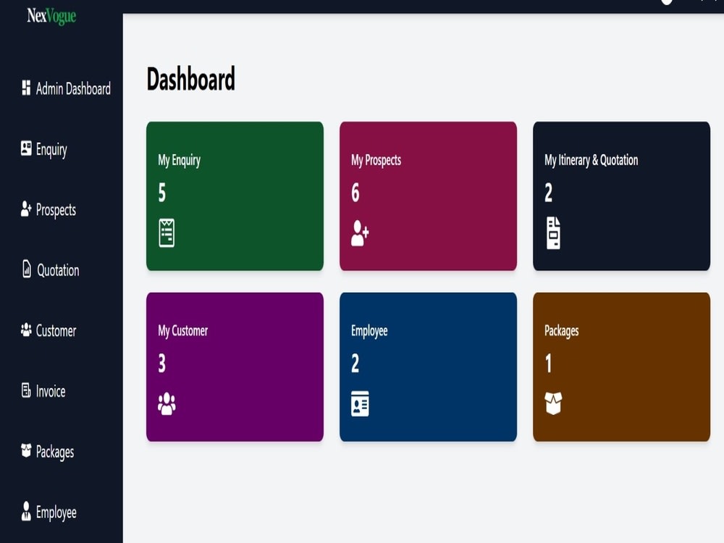Navigate to Customer in the sidebar
The image size is (724, 543).
click(49, 331)
